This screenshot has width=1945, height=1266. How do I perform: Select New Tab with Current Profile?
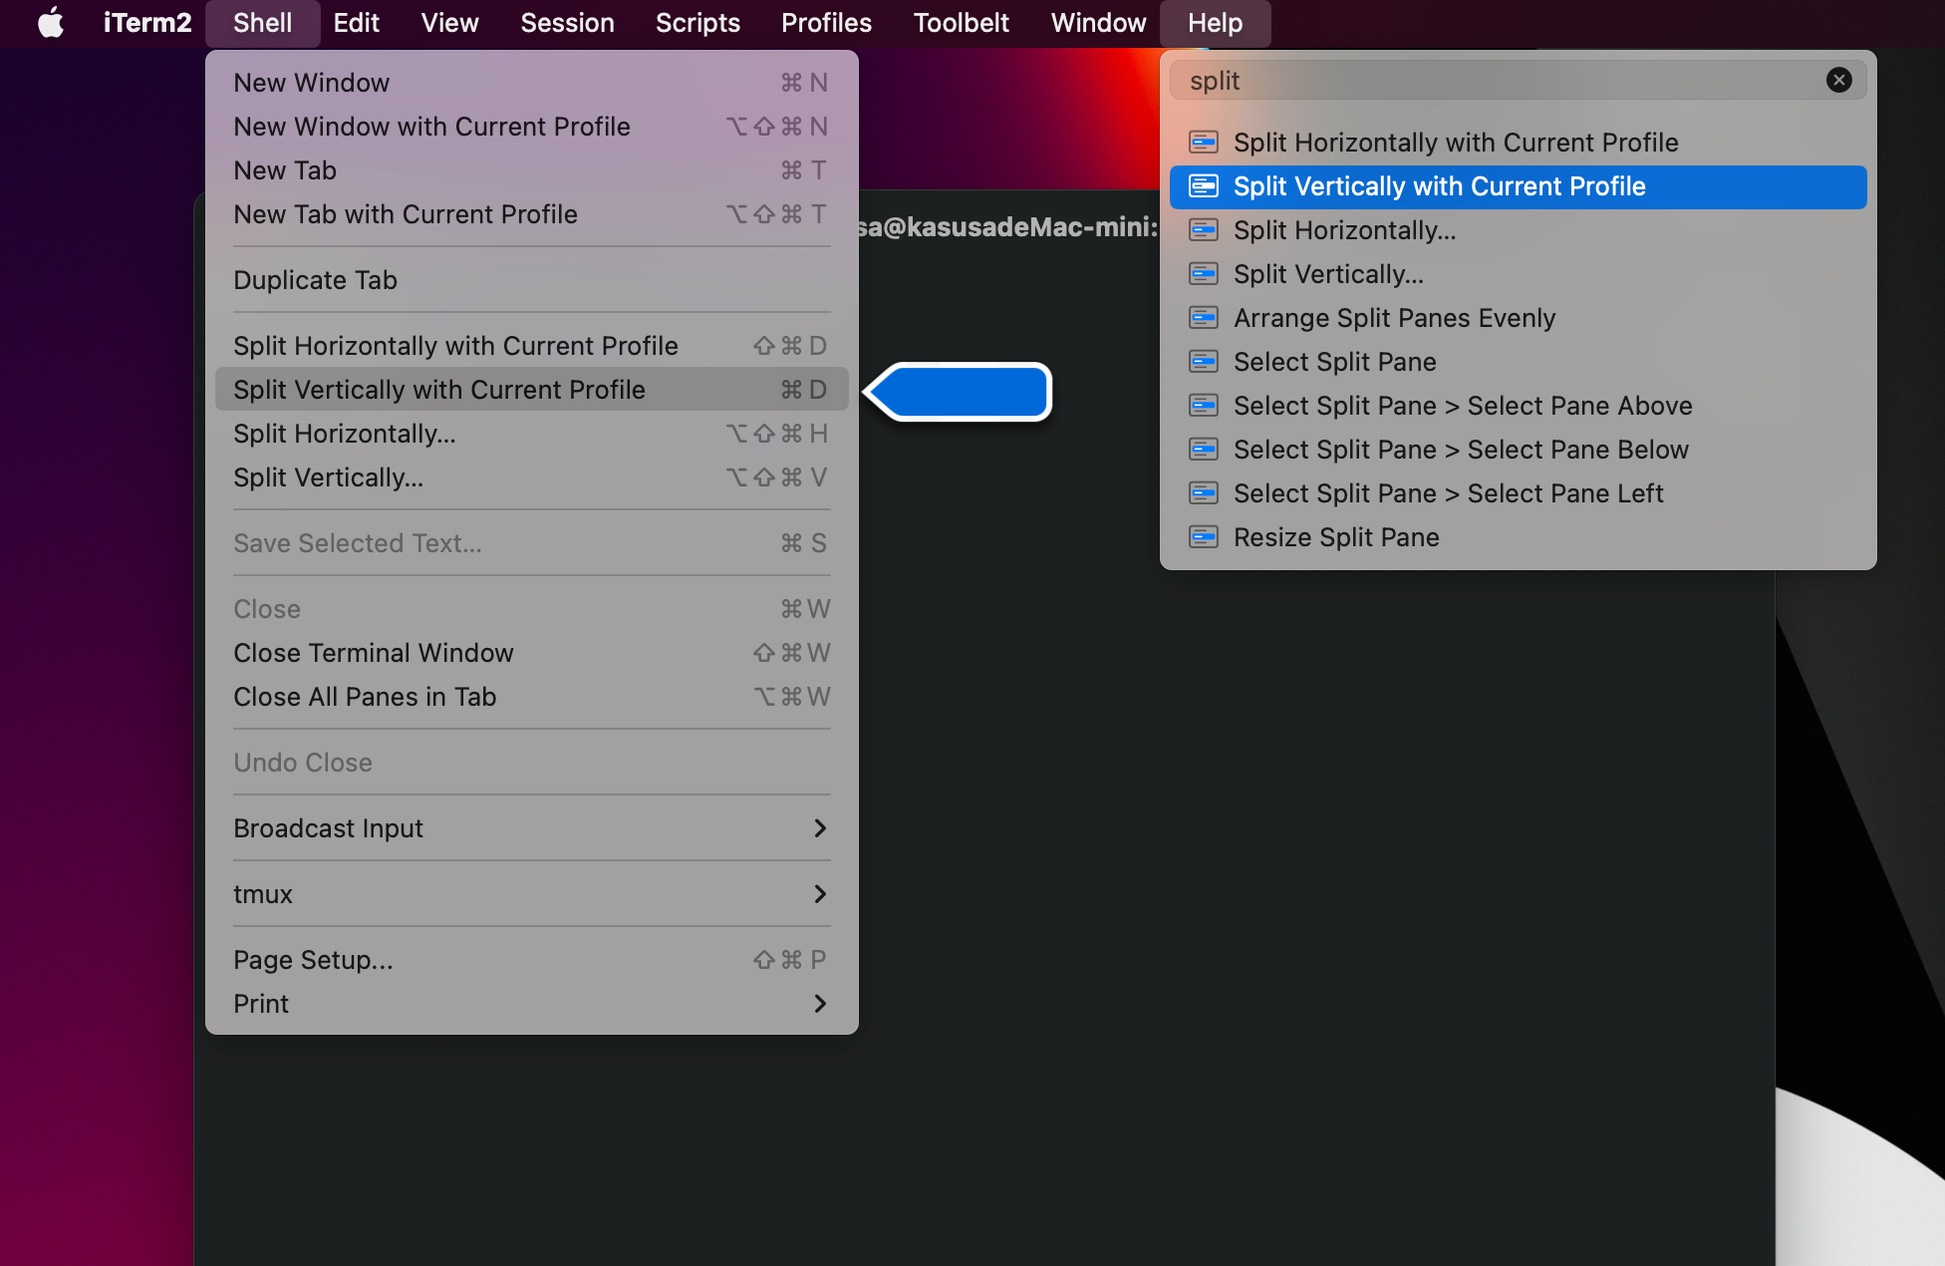click(405, 214)
